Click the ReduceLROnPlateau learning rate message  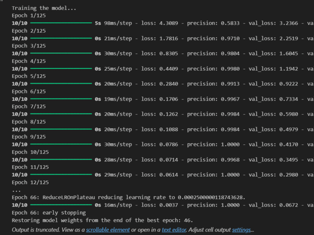point(128,197)
